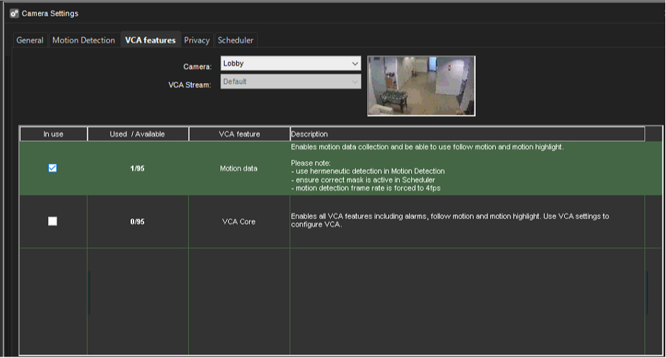
Task: Switch to the General tab
Action: pyautogui.click(x=30, y=41)
